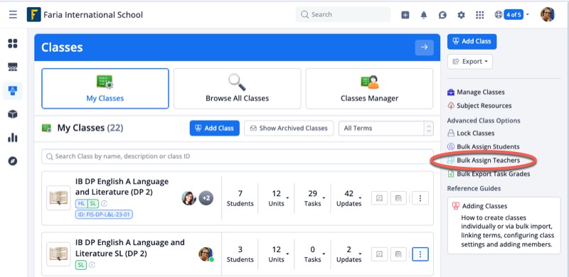Click the help lifebuoy icon
Viewport: 569px width, 277px height.
(x=499, y=15)
